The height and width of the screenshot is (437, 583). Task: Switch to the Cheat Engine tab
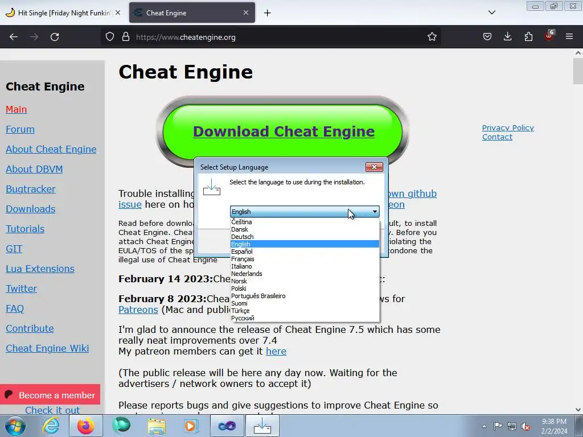(192, 13)
